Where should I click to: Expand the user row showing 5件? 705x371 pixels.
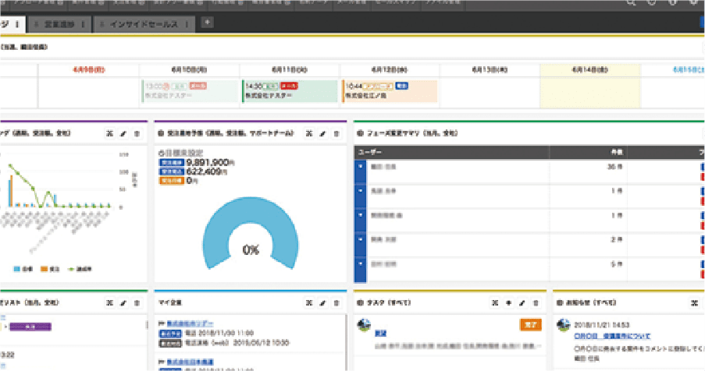coord(361,265)
